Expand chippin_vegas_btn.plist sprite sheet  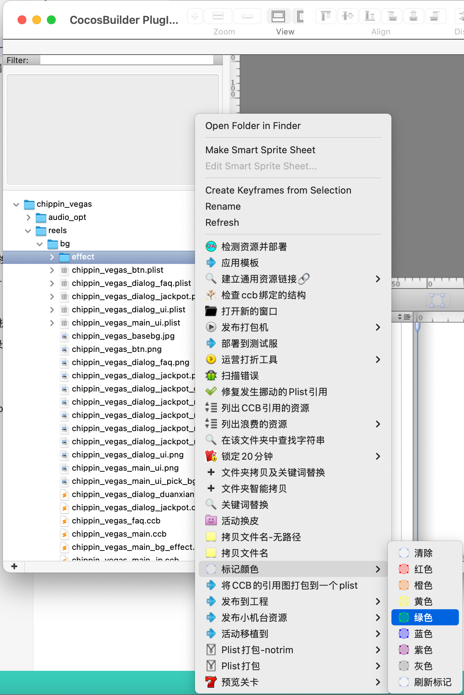click(x=52, y=270)
